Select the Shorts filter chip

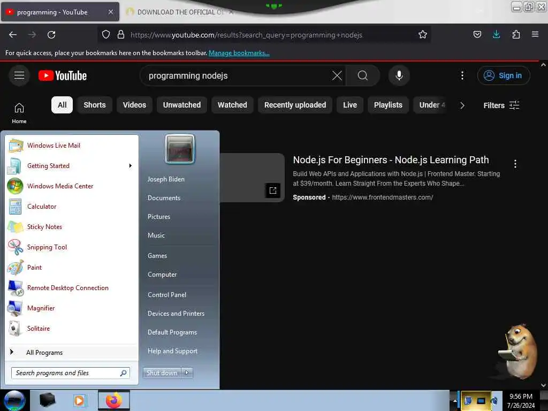(x=94, y=105)
